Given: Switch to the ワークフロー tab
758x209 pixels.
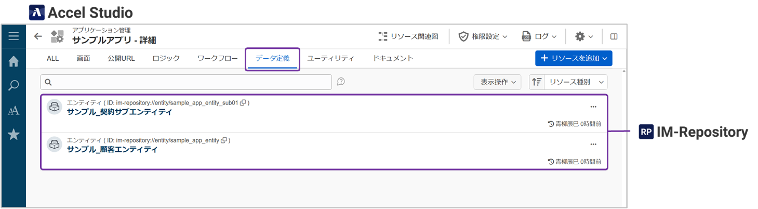Looking at the screenshot, I should [217, 58].
